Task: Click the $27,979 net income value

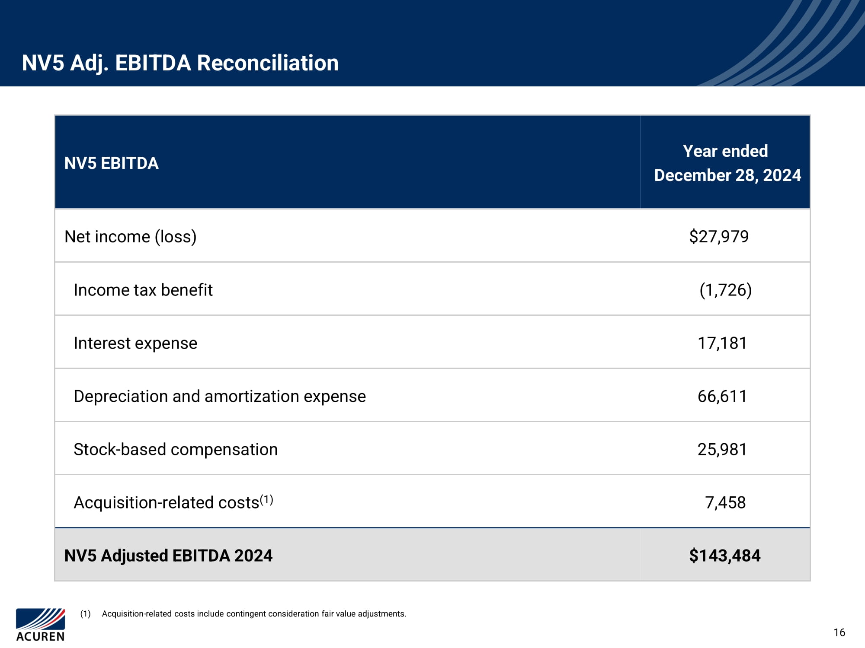Action: 719,237
